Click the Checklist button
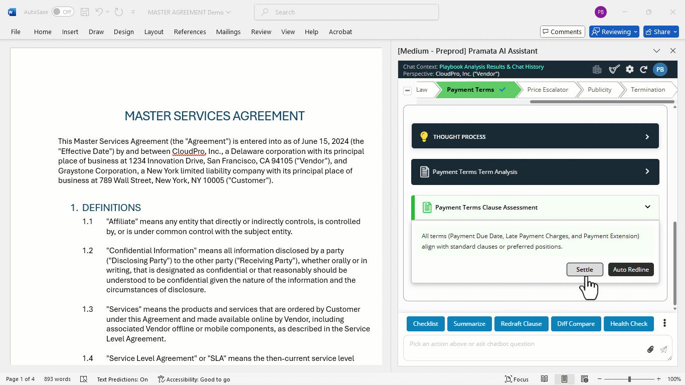Screen dimensions: 685x385 click(425, 323)
